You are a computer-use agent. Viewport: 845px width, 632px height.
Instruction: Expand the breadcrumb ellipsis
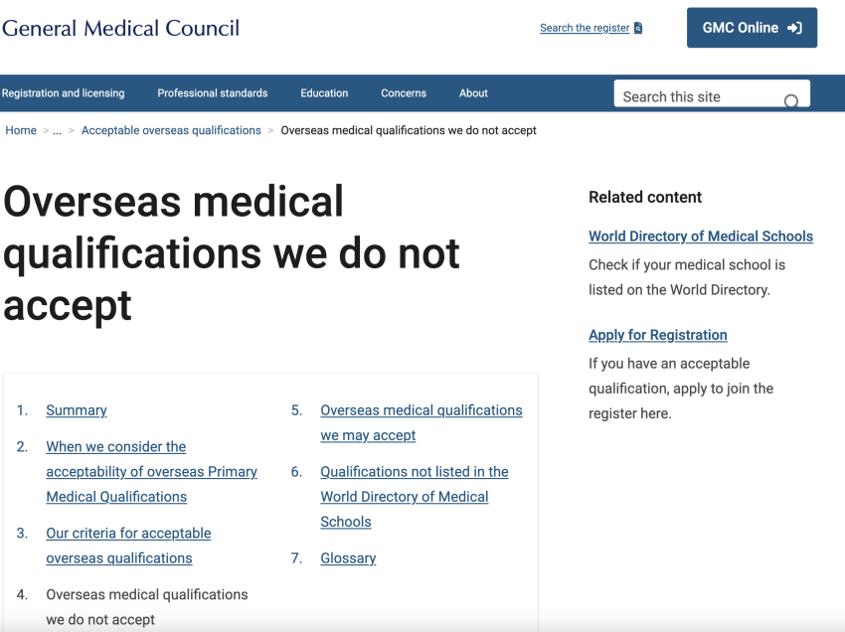[57, 131]
